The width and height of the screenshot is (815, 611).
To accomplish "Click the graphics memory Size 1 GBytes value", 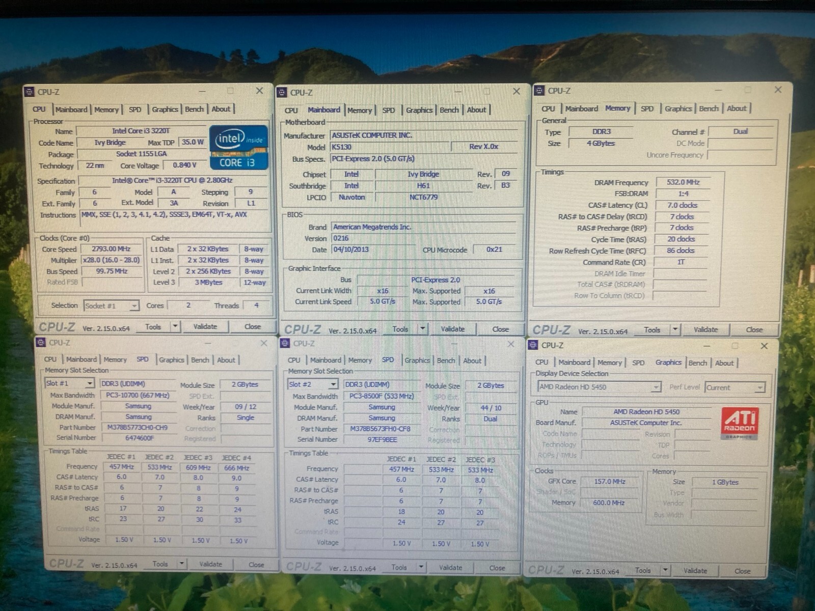I will pyautogui.click(x=725, y=482).
